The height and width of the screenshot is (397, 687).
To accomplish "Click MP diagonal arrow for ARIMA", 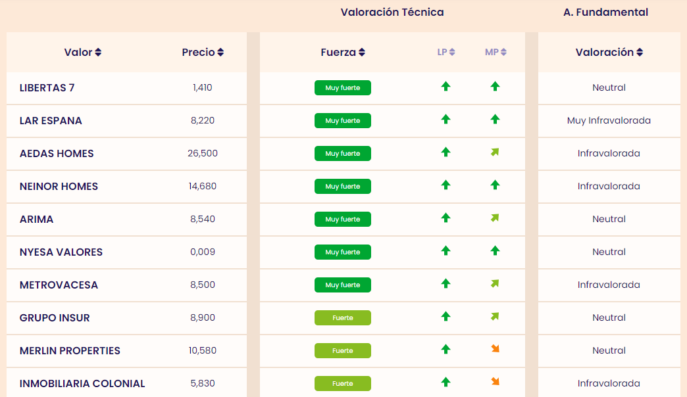I will coord(496,218).
